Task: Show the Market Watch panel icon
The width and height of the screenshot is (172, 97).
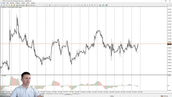Action: pos(7,5)
